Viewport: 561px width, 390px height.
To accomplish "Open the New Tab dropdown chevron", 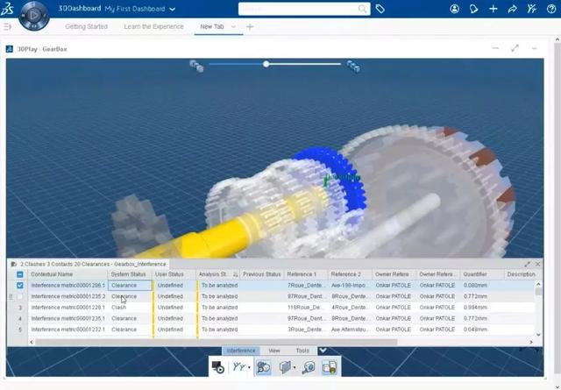I will point(233,26).
